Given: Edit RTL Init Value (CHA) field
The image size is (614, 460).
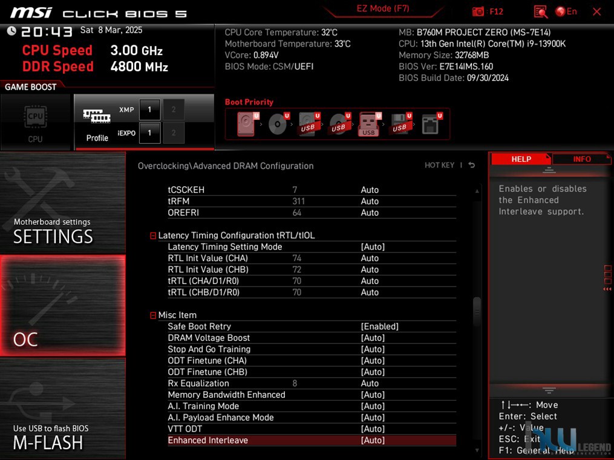Looking at the screenshot, I should [x=370, y=258].
